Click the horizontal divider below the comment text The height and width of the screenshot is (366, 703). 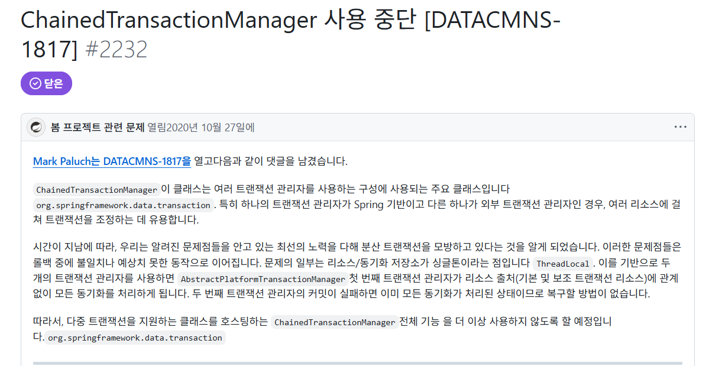point(357,363)
